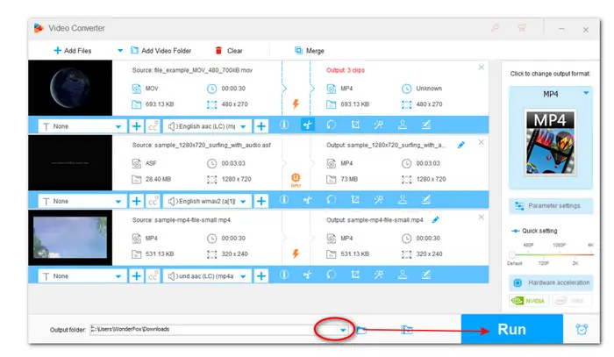Clear the file list
614x357 pixels.
[229, 51]
